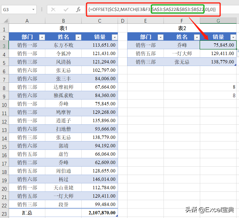
Task: Select cell with 东方不败
Action: pos(63,45)
